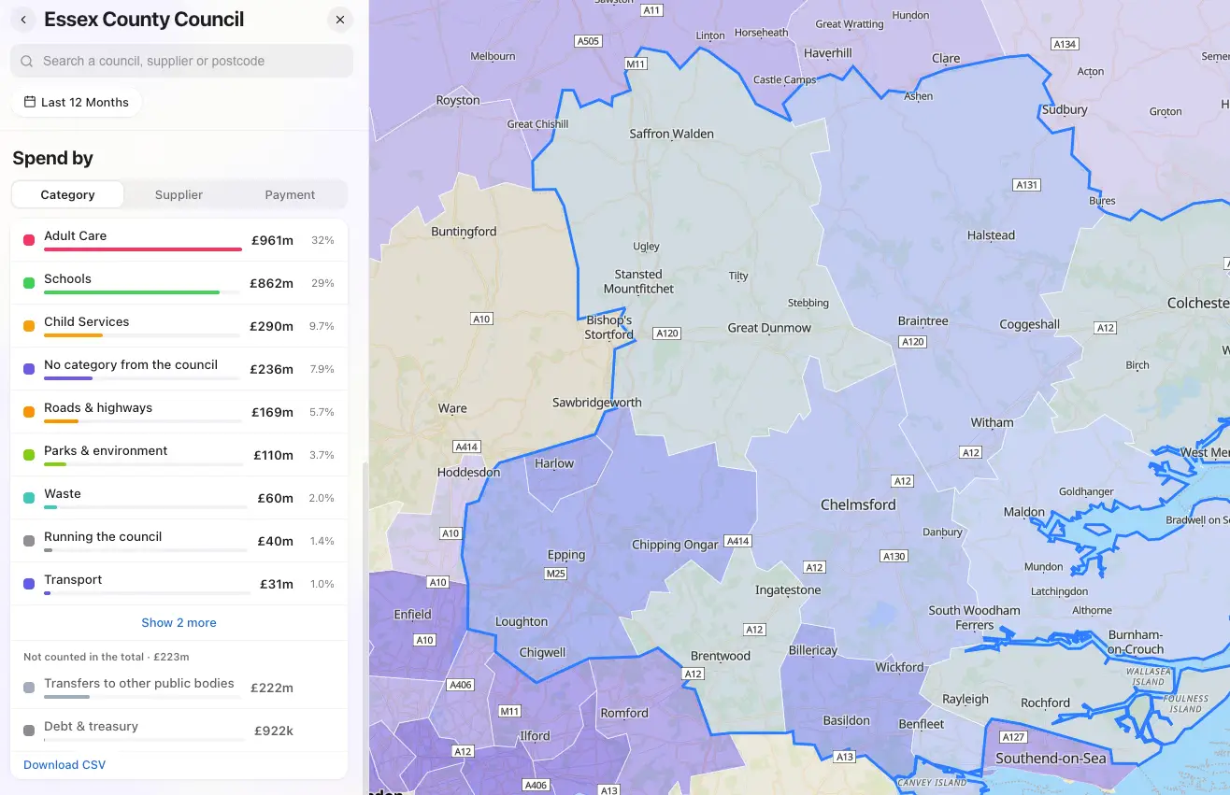The width and height of the screenshot is (1230, 795).
Task: Expand the list with Show 2 more
Action: [179, 622]
